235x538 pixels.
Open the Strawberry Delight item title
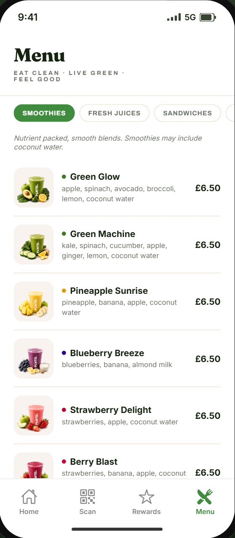111,410
